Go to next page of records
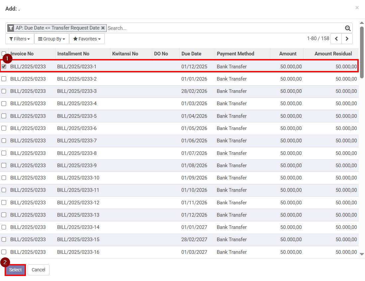 coord(347,39)
